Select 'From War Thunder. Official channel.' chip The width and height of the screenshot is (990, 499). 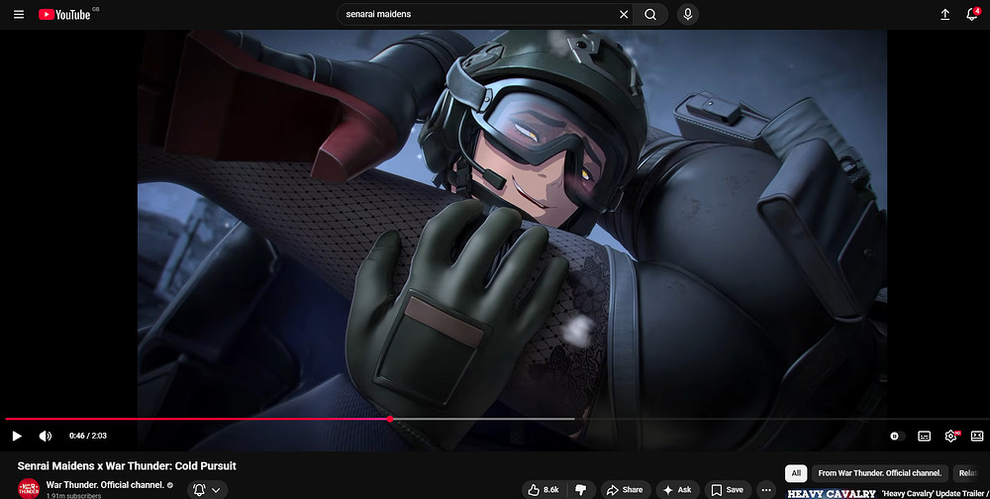(879, 473)
